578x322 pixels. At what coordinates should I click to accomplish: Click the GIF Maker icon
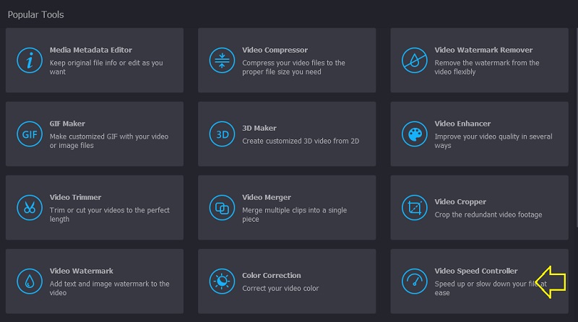(29, 134)
